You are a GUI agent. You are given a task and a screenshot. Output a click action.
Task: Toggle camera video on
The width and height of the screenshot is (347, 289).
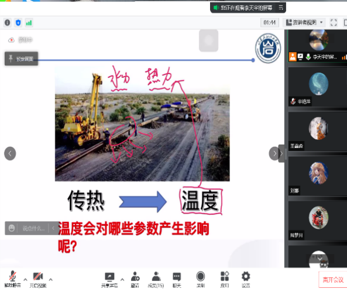coord(38,279)
